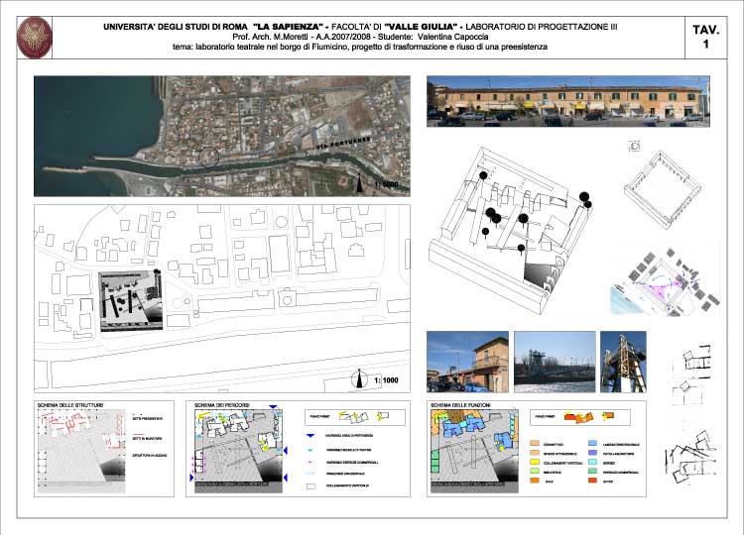
Task: Click the yellow legend swatch in functions scheme
Action: (x=535, y=463)
